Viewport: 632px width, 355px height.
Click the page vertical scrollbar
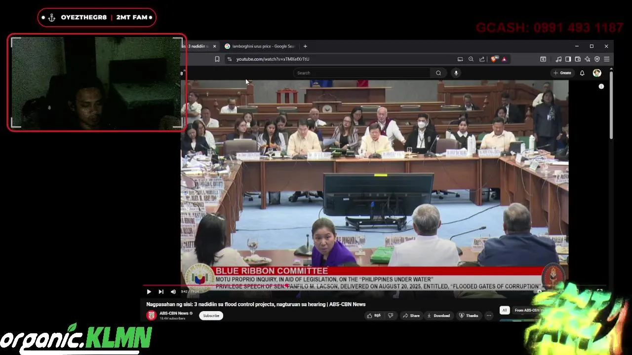pyautogui.click(x=611, y=105)
